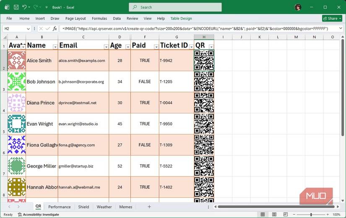Click the Cancel X icon in formula bar

pos(41,29)
